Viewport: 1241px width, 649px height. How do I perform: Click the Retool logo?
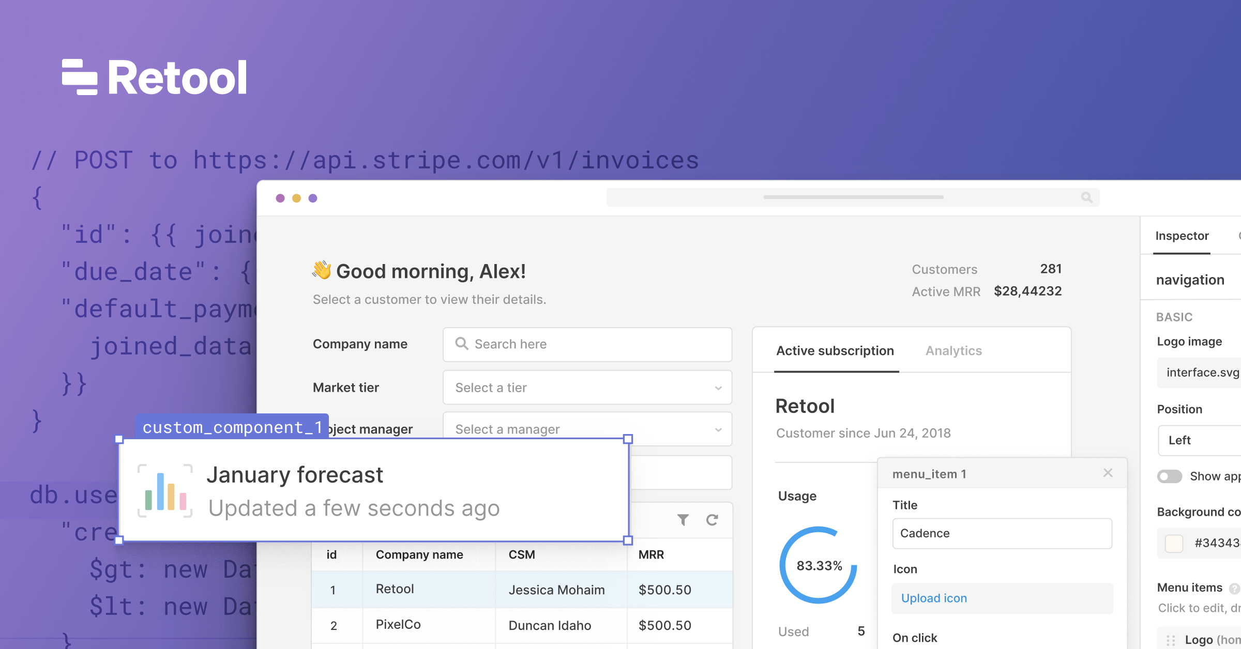tap(154, 77)
